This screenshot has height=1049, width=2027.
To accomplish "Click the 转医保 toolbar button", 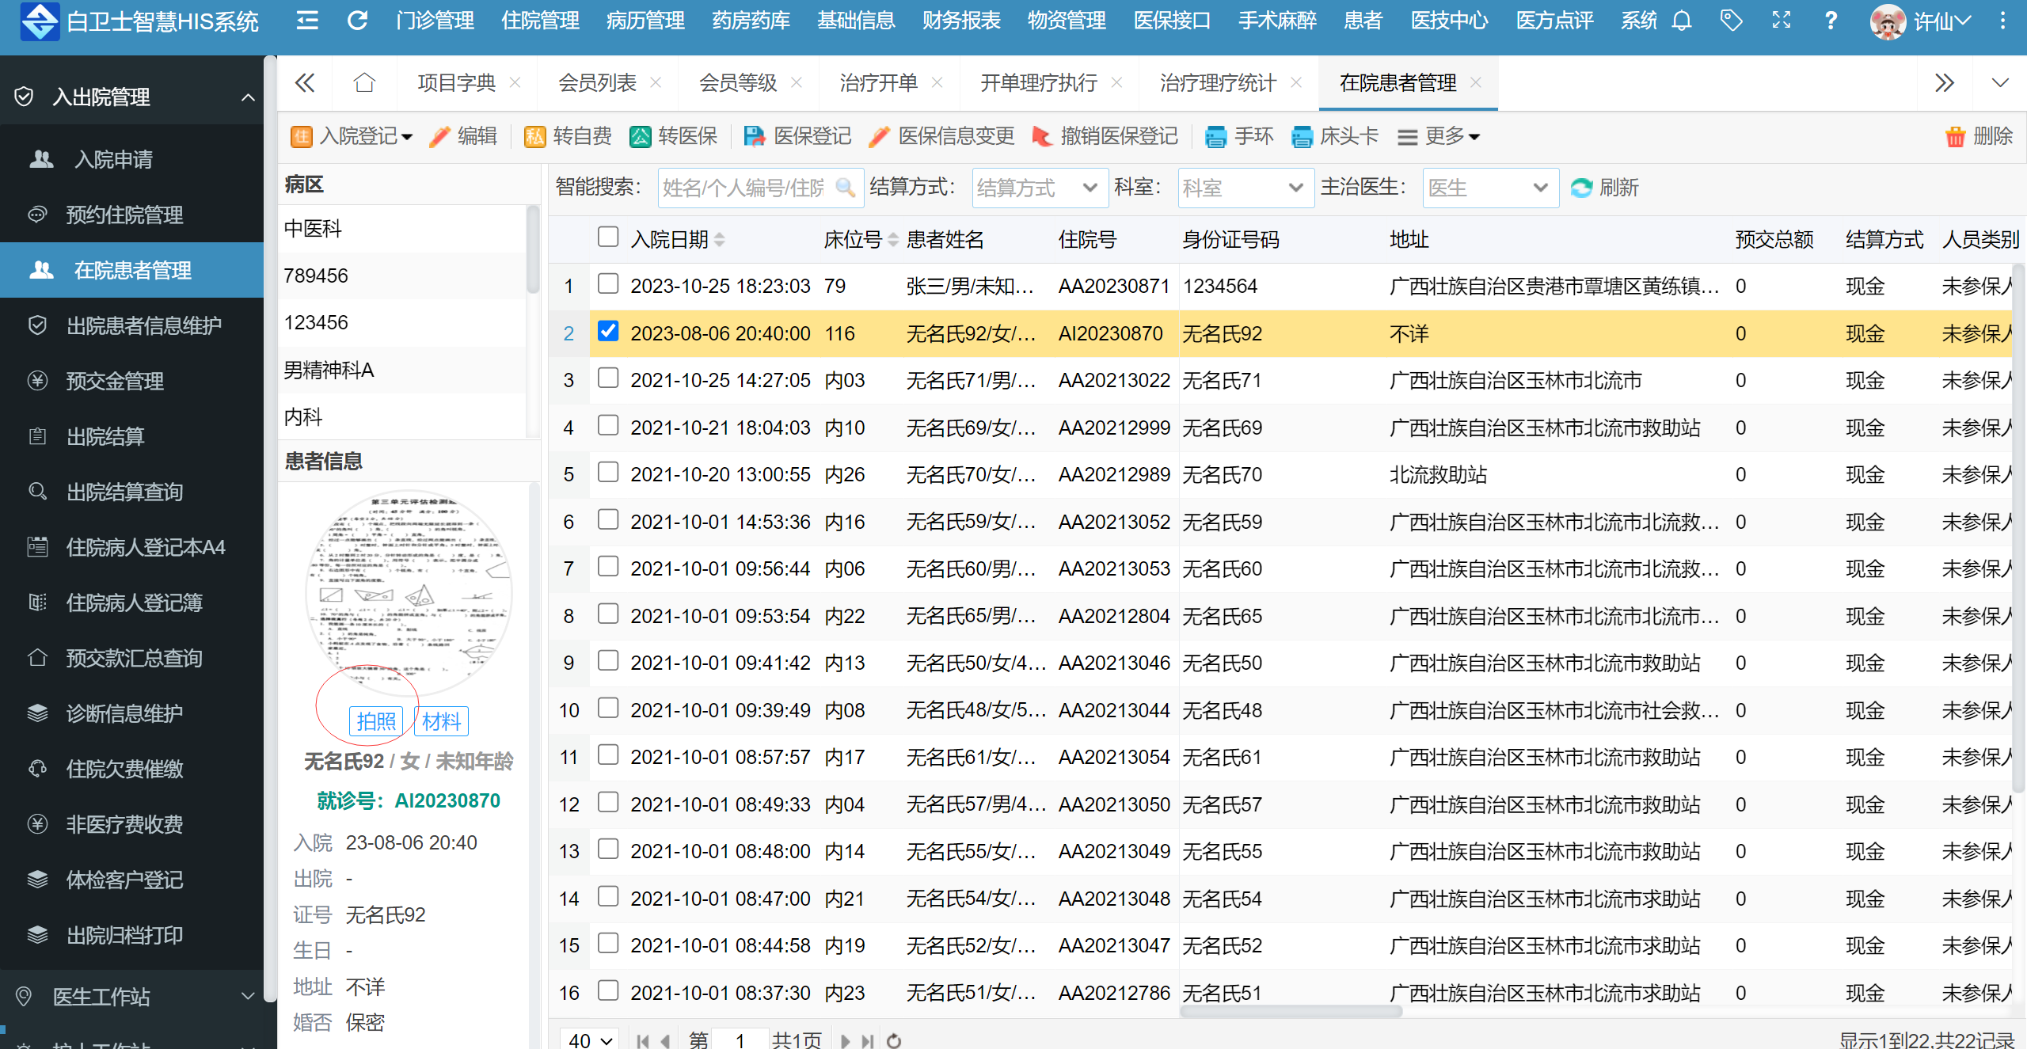I will (x=673, y=136).
